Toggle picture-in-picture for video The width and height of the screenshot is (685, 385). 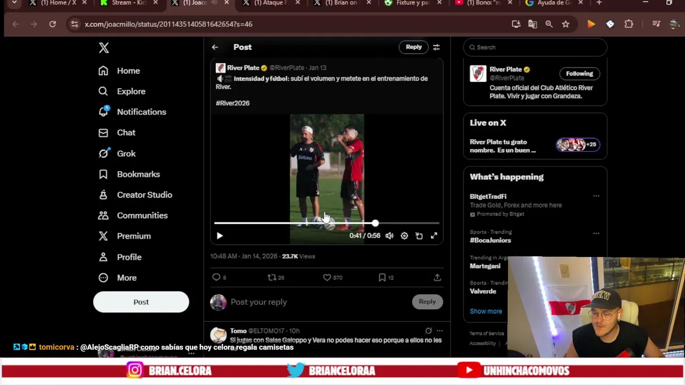[419, 236]
